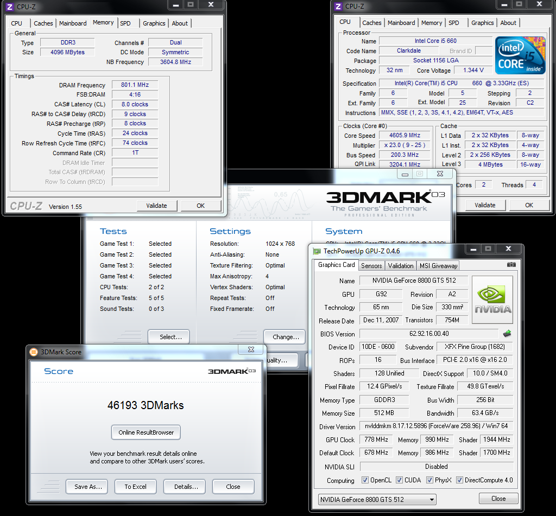Click Validate in right CPU-Z window
Image resolution: width=556 pixels, height=516 pixels.
[x=485, y=205]
